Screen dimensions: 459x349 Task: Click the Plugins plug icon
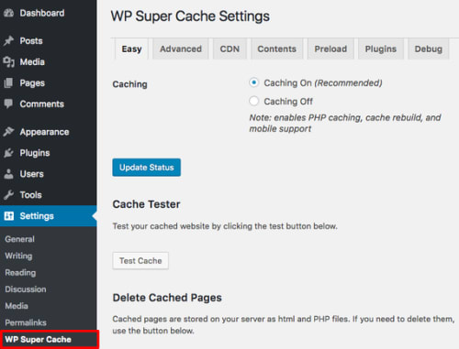coord(8,153)
